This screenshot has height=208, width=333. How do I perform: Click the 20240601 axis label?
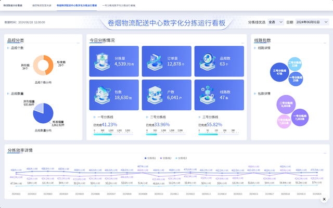tap(16, 194)
